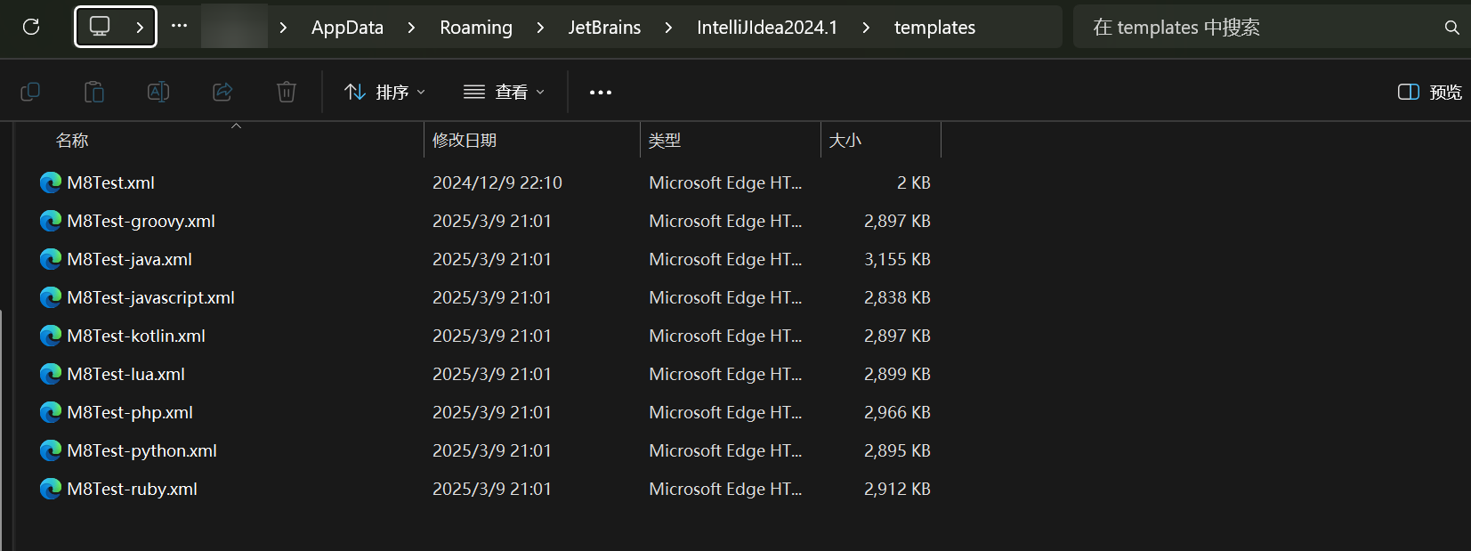The height and width of the screenshot is (551, 1471).
Task: Click the search magnifier icon
Action: click(x=1451, y=28)
